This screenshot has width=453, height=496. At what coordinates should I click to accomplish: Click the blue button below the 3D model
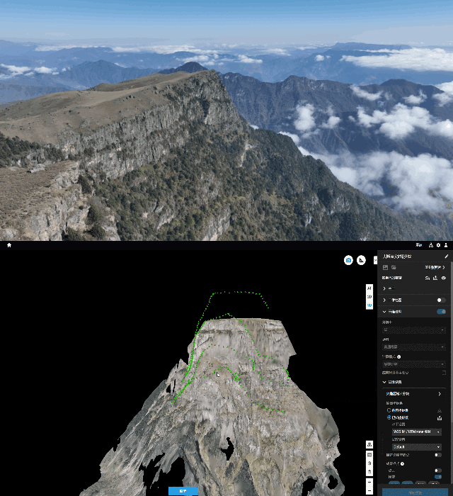point(183,490)
